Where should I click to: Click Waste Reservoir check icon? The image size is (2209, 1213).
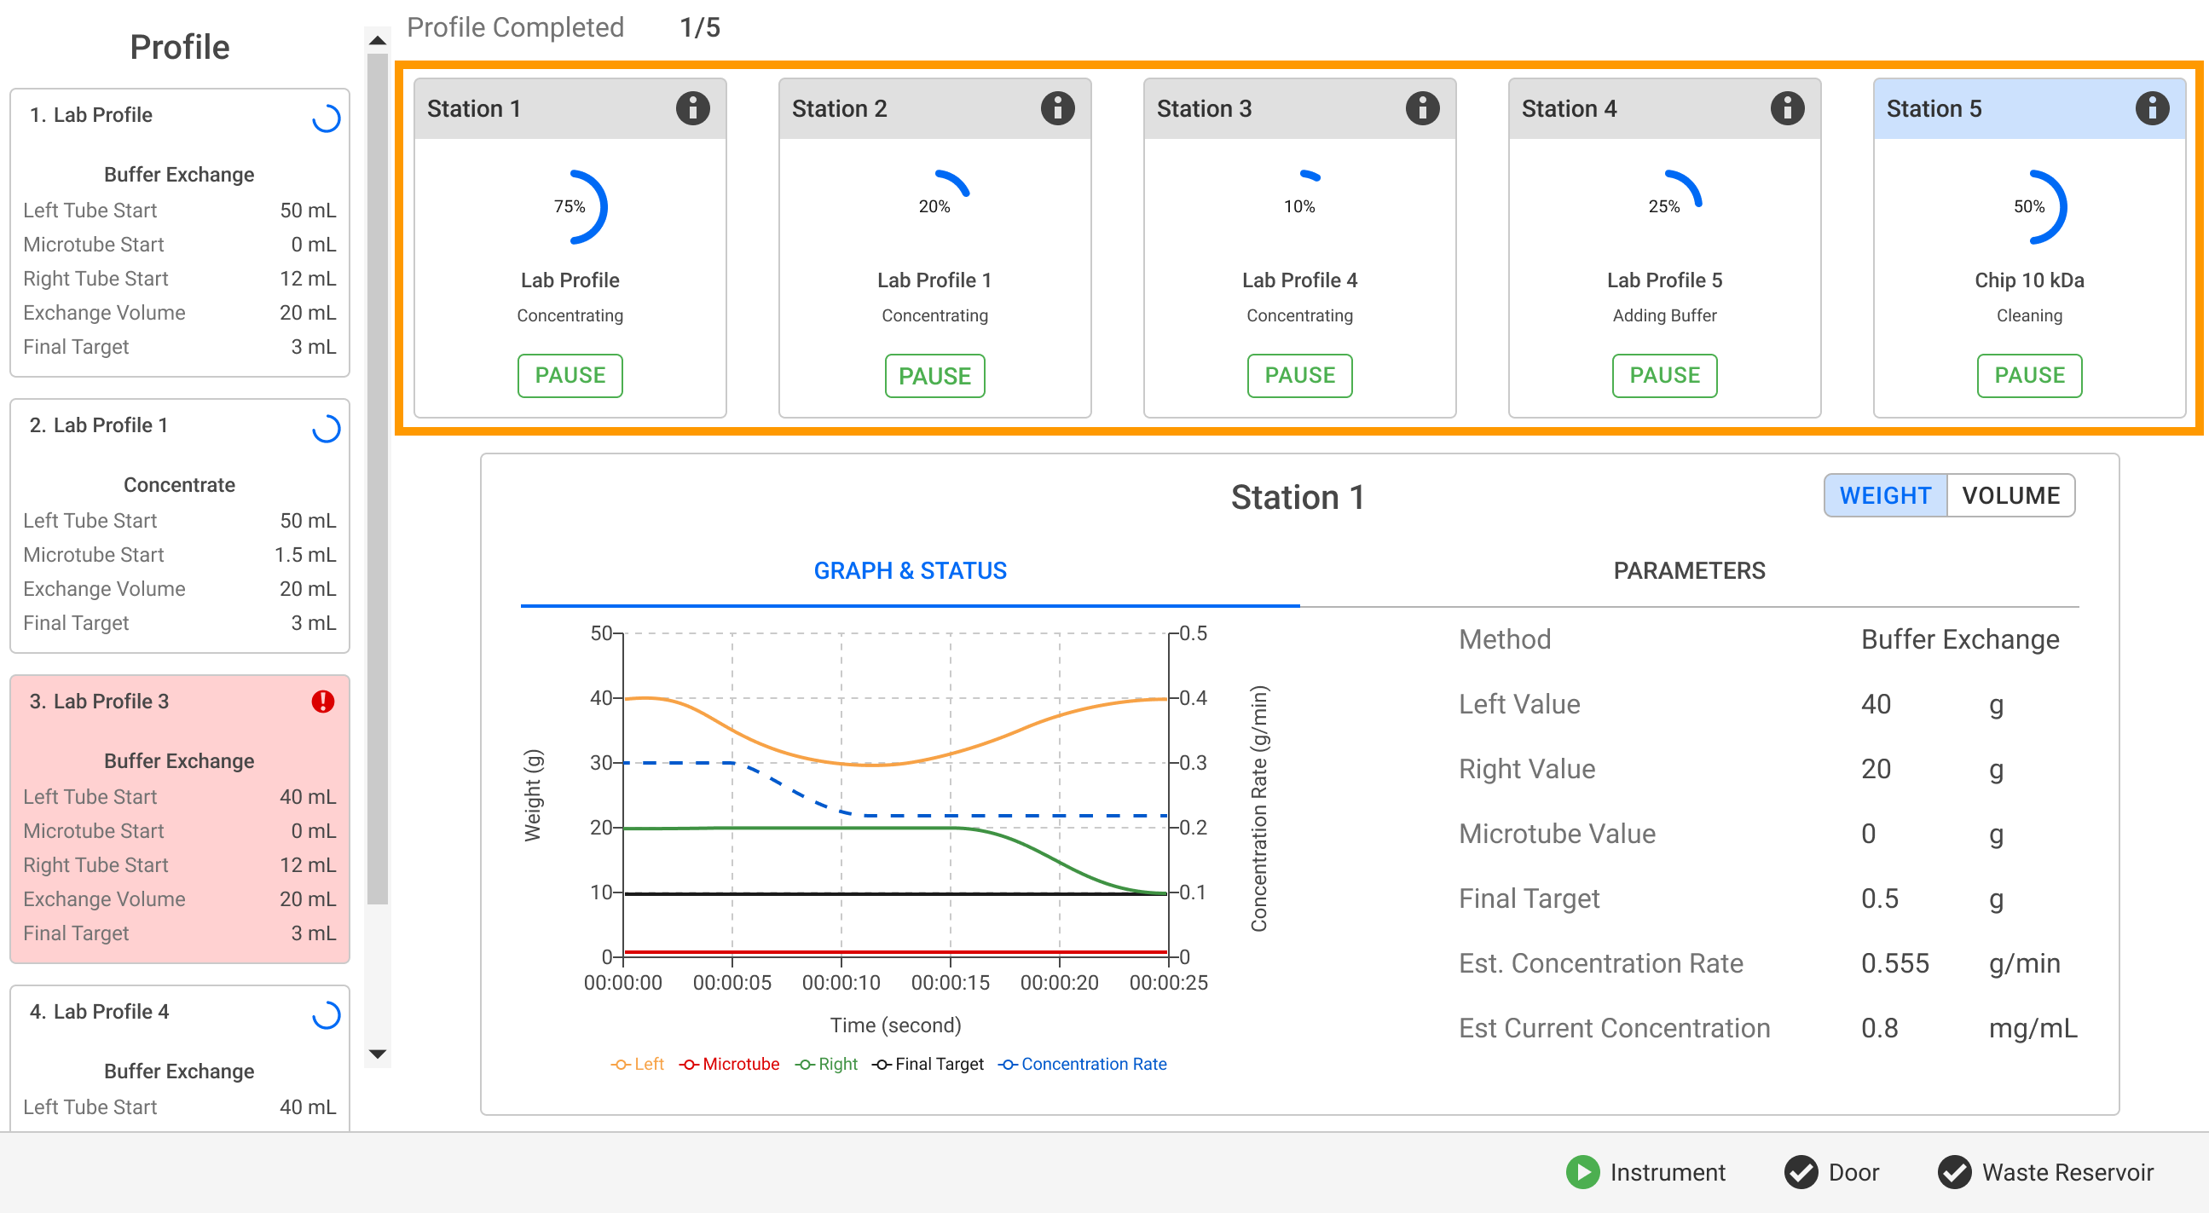coord(1953,1171)
